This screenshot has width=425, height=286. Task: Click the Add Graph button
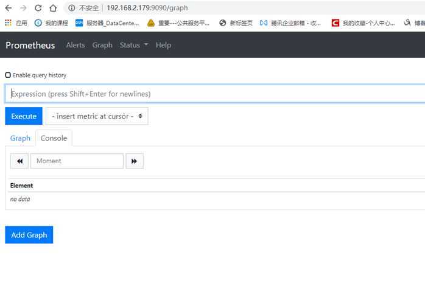29,235
